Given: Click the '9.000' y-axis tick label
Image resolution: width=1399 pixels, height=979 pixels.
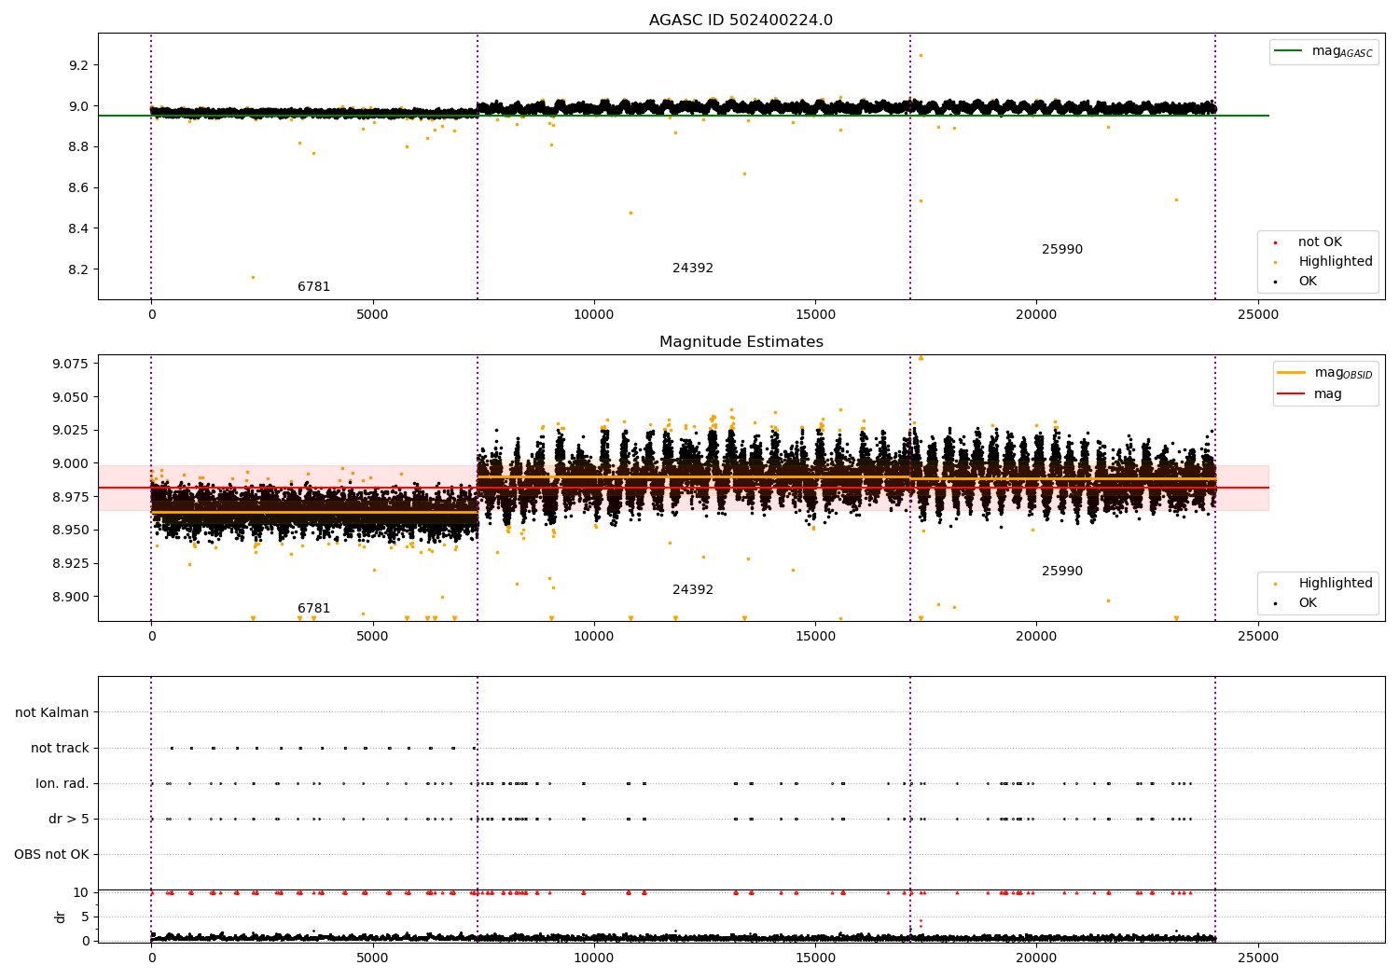Looking at the screenshot, I should (x=71, y=463).
